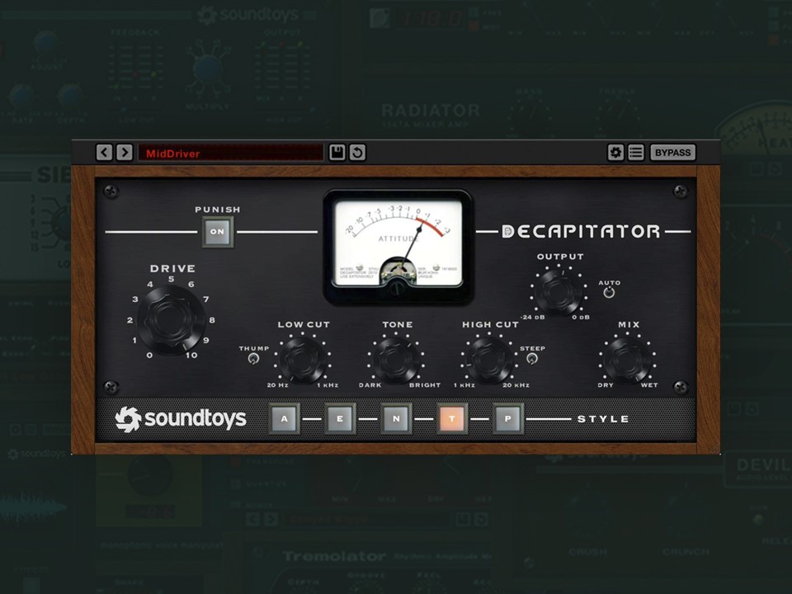Click the DRIVE knob
The width and height of the screenshot is (792, 594).
click(x=171, y=320)
